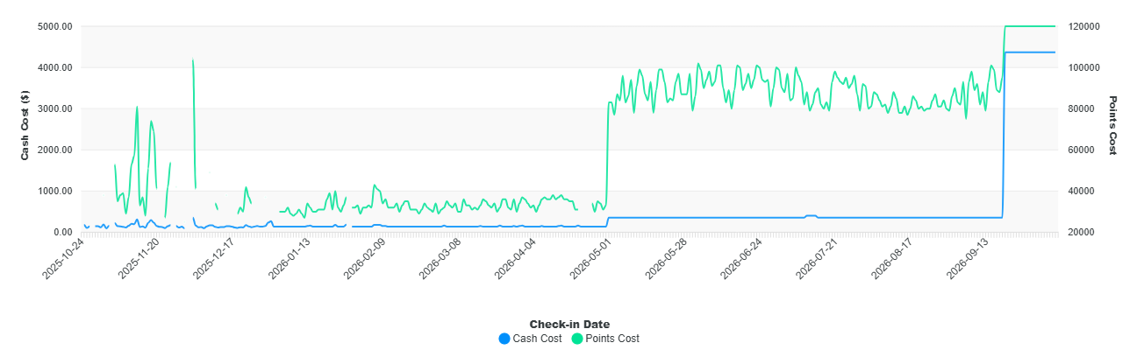Click the 2026-03-08 date axis label

coord(439,259)
